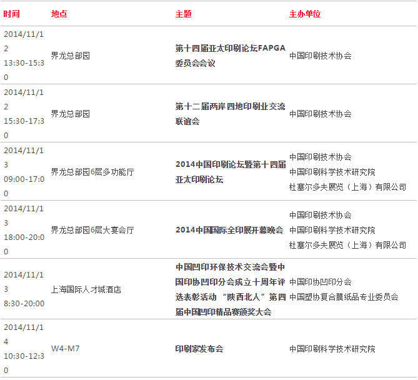
Task: Click the 时间 column header
Action: tap(11, 14)
